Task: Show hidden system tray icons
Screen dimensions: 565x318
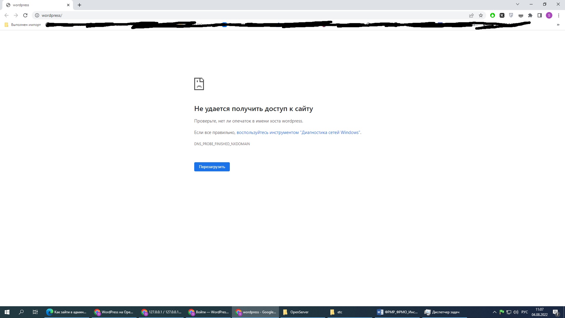Action: click(x=494, y=312)
